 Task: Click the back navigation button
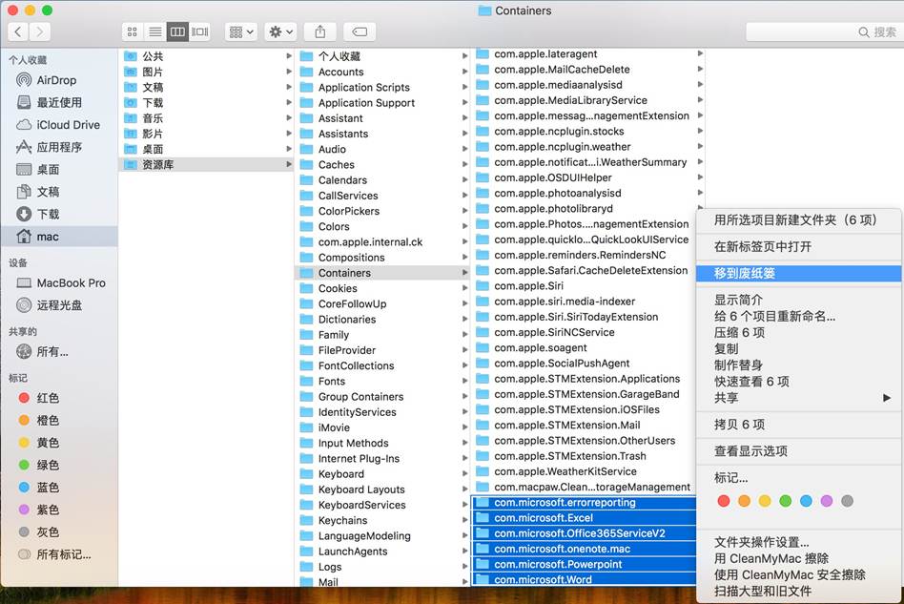click(x=17, y=31)
